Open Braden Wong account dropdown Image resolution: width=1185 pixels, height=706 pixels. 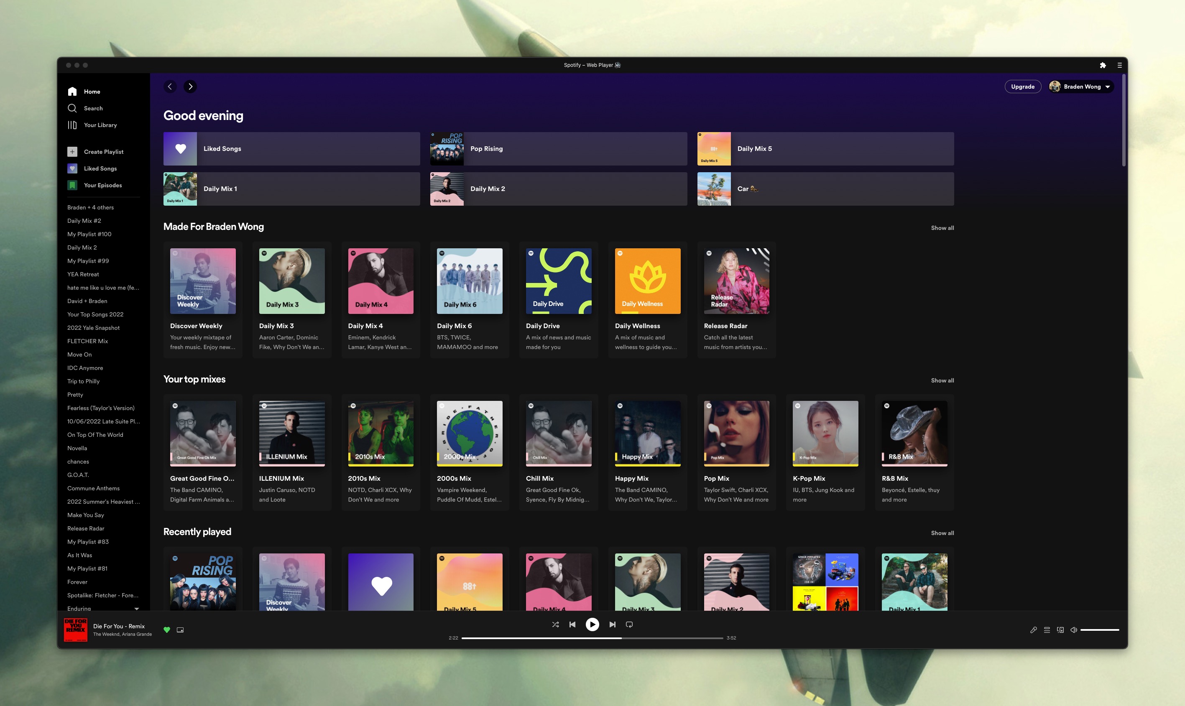[x=1081, y=87]
